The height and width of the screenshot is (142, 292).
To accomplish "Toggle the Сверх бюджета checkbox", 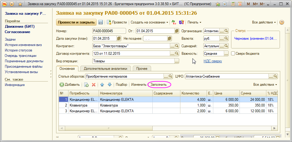I will pos(233,54).
